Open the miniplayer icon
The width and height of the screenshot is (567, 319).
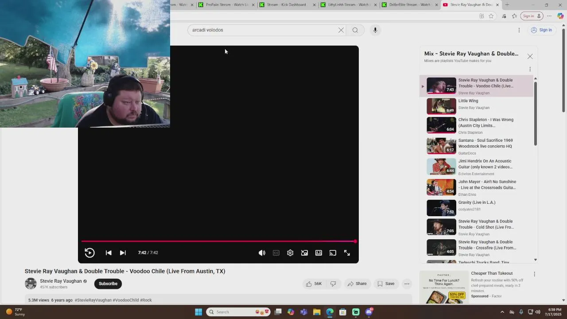click(x=304, y=253)
